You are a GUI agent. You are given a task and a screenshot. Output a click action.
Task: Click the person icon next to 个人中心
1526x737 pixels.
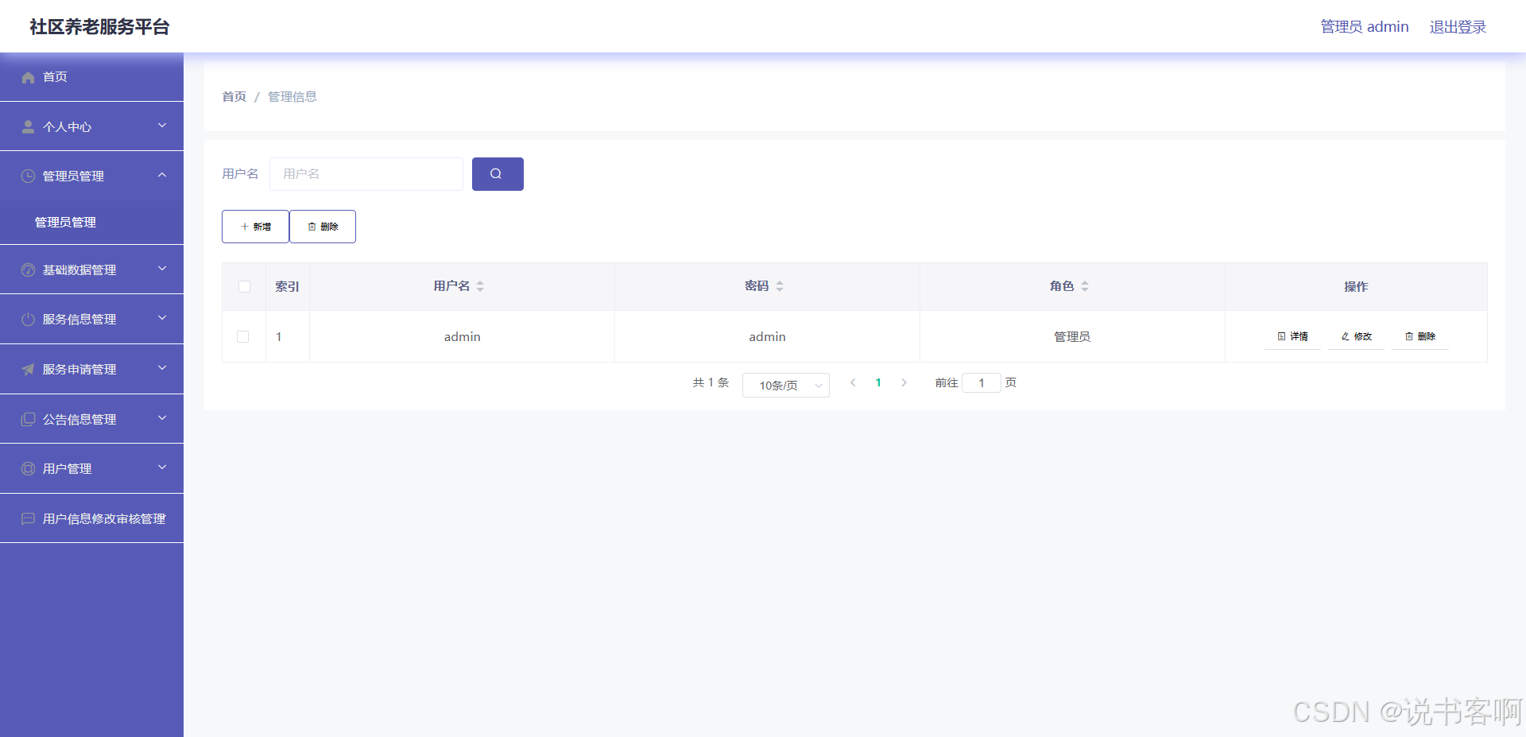pos(28,126)
